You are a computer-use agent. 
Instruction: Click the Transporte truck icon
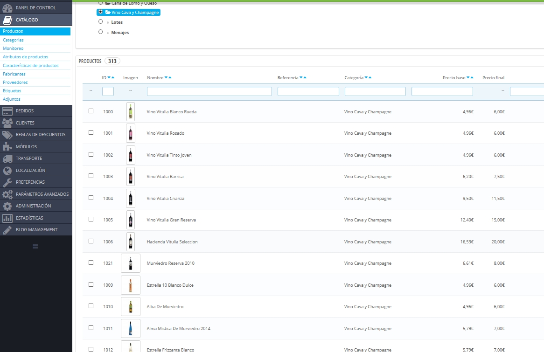click(7, 159)
